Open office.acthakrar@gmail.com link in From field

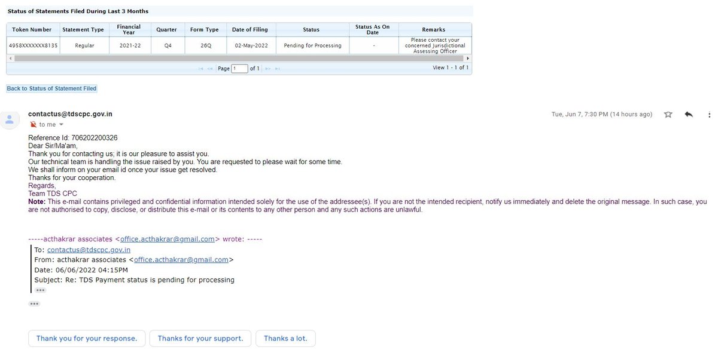(x=181, y=260)
